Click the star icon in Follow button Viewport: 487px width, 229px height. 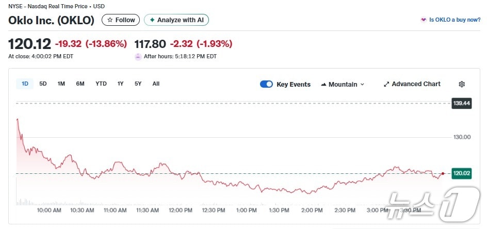tap(110, 20)
